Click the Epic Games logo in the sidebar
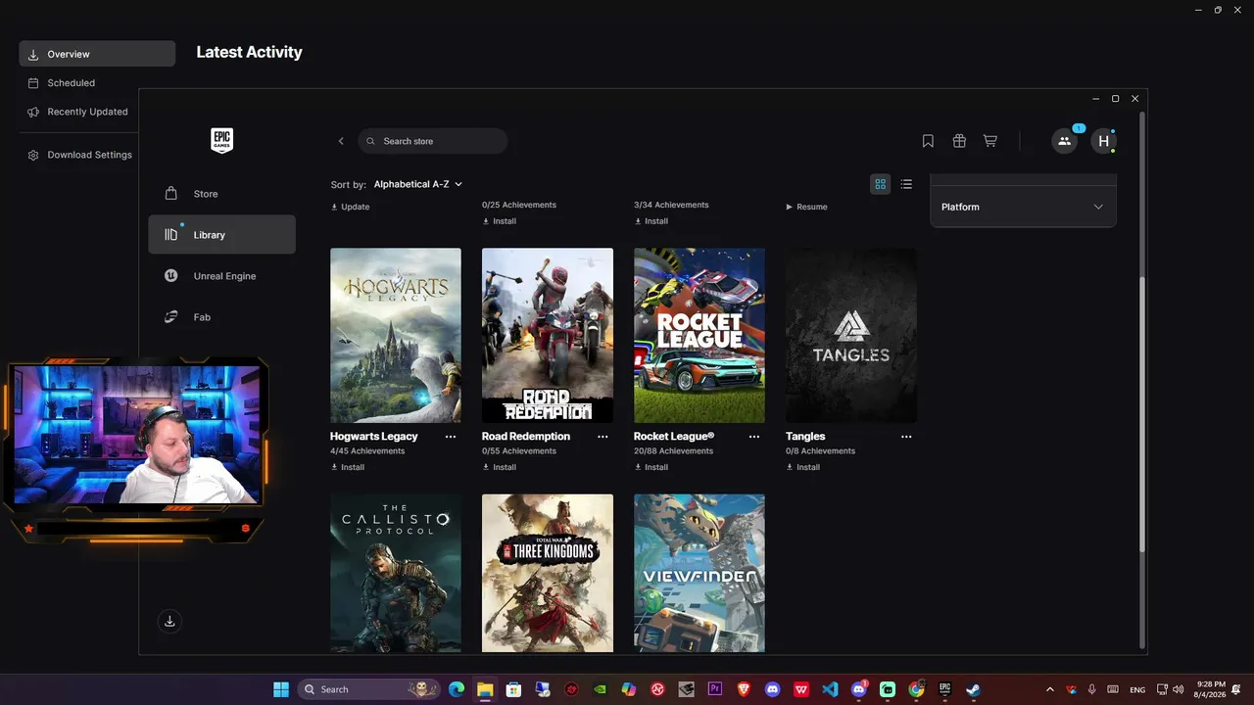The height and width of the screenshot is (705, 1254). click(x=222, y=141)
